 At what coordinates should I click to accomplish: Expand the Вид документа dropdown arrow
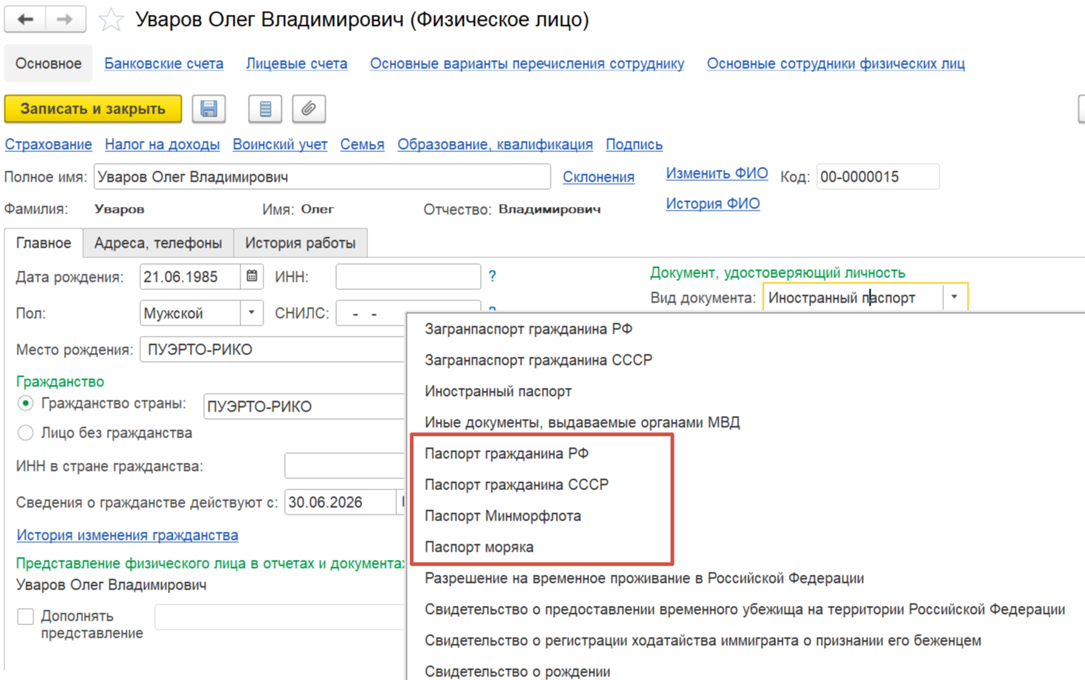coord(954,297)
